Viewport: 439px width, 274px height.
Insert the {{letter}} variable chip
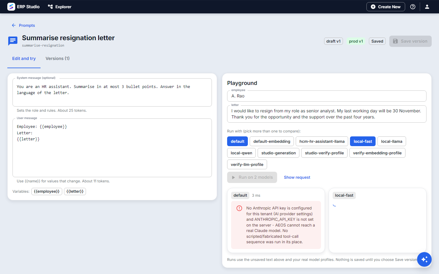coord(75,191)
